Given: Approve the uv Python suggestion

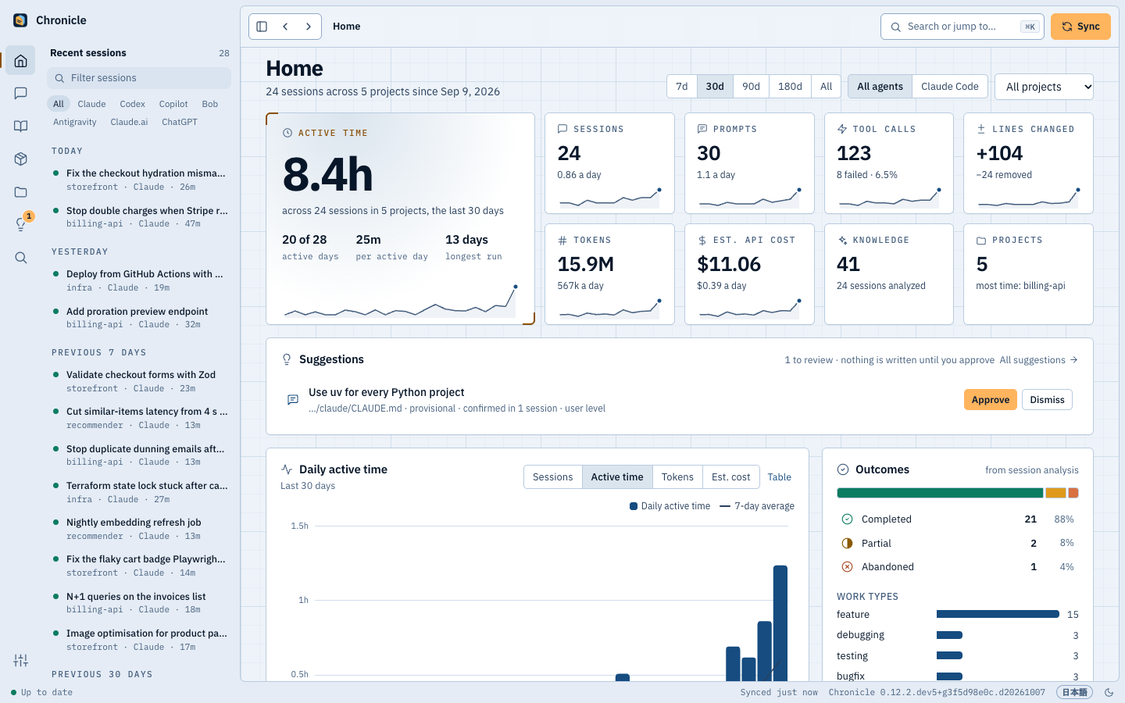Looking at the screenshot, I should pyautogui.click(x=991, y=400).
